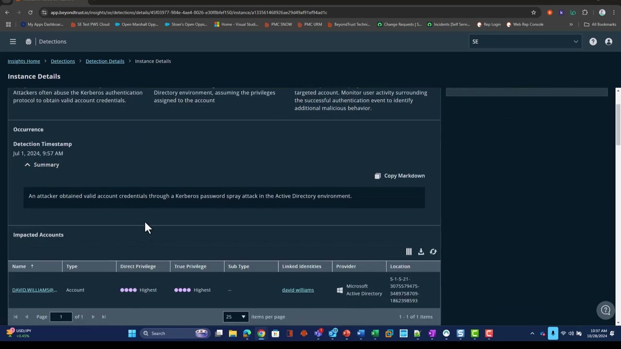Click the browser address bar
Screen dimensions: 621x349
[284, 12]
